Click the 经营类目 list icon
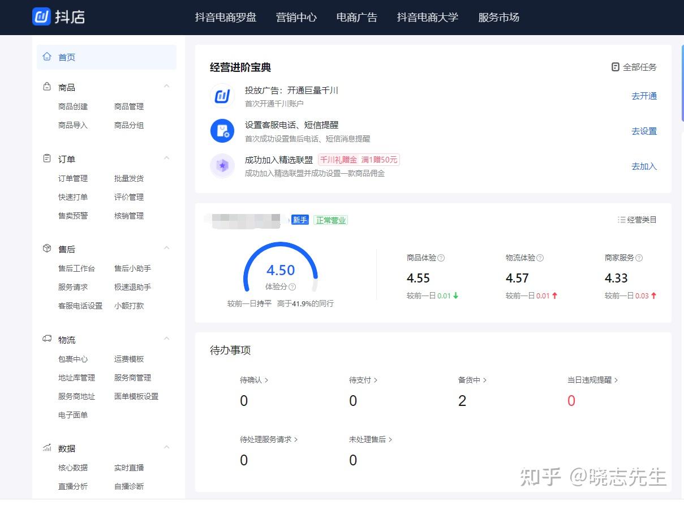 coord(621,220)
